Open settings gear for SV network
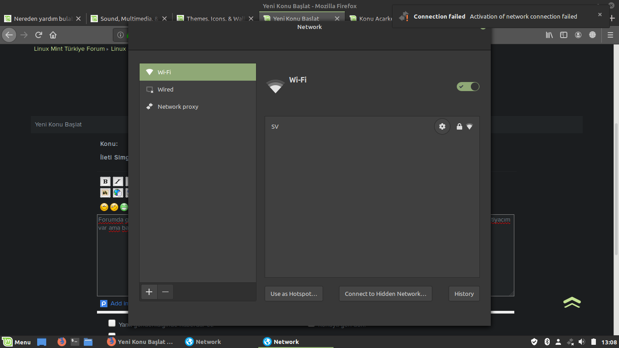This screenshot has width=619, height=348. pos(442,126)
